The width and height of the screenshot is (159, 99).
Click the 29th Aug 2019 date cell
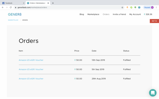(x=99, y=79)
